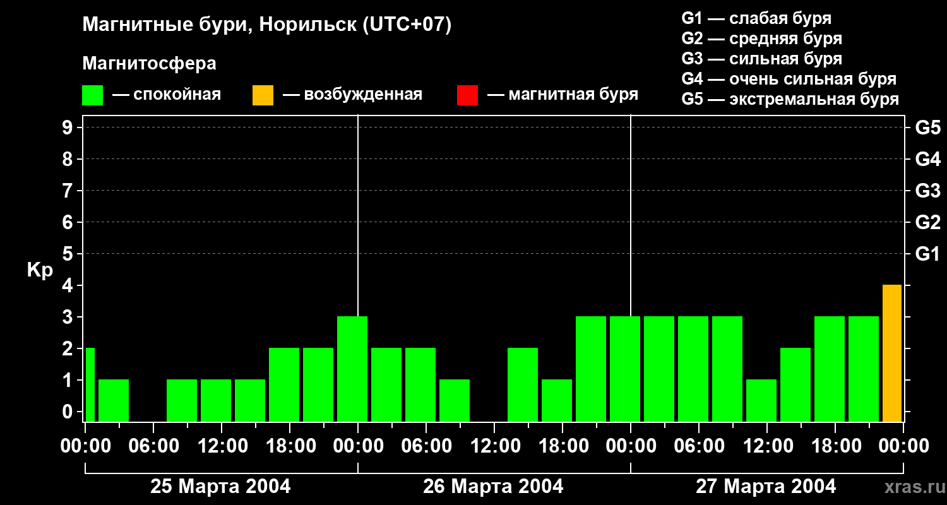
Task: Click the "— возбужденная" legend label
Action: (x=352, y=95)
